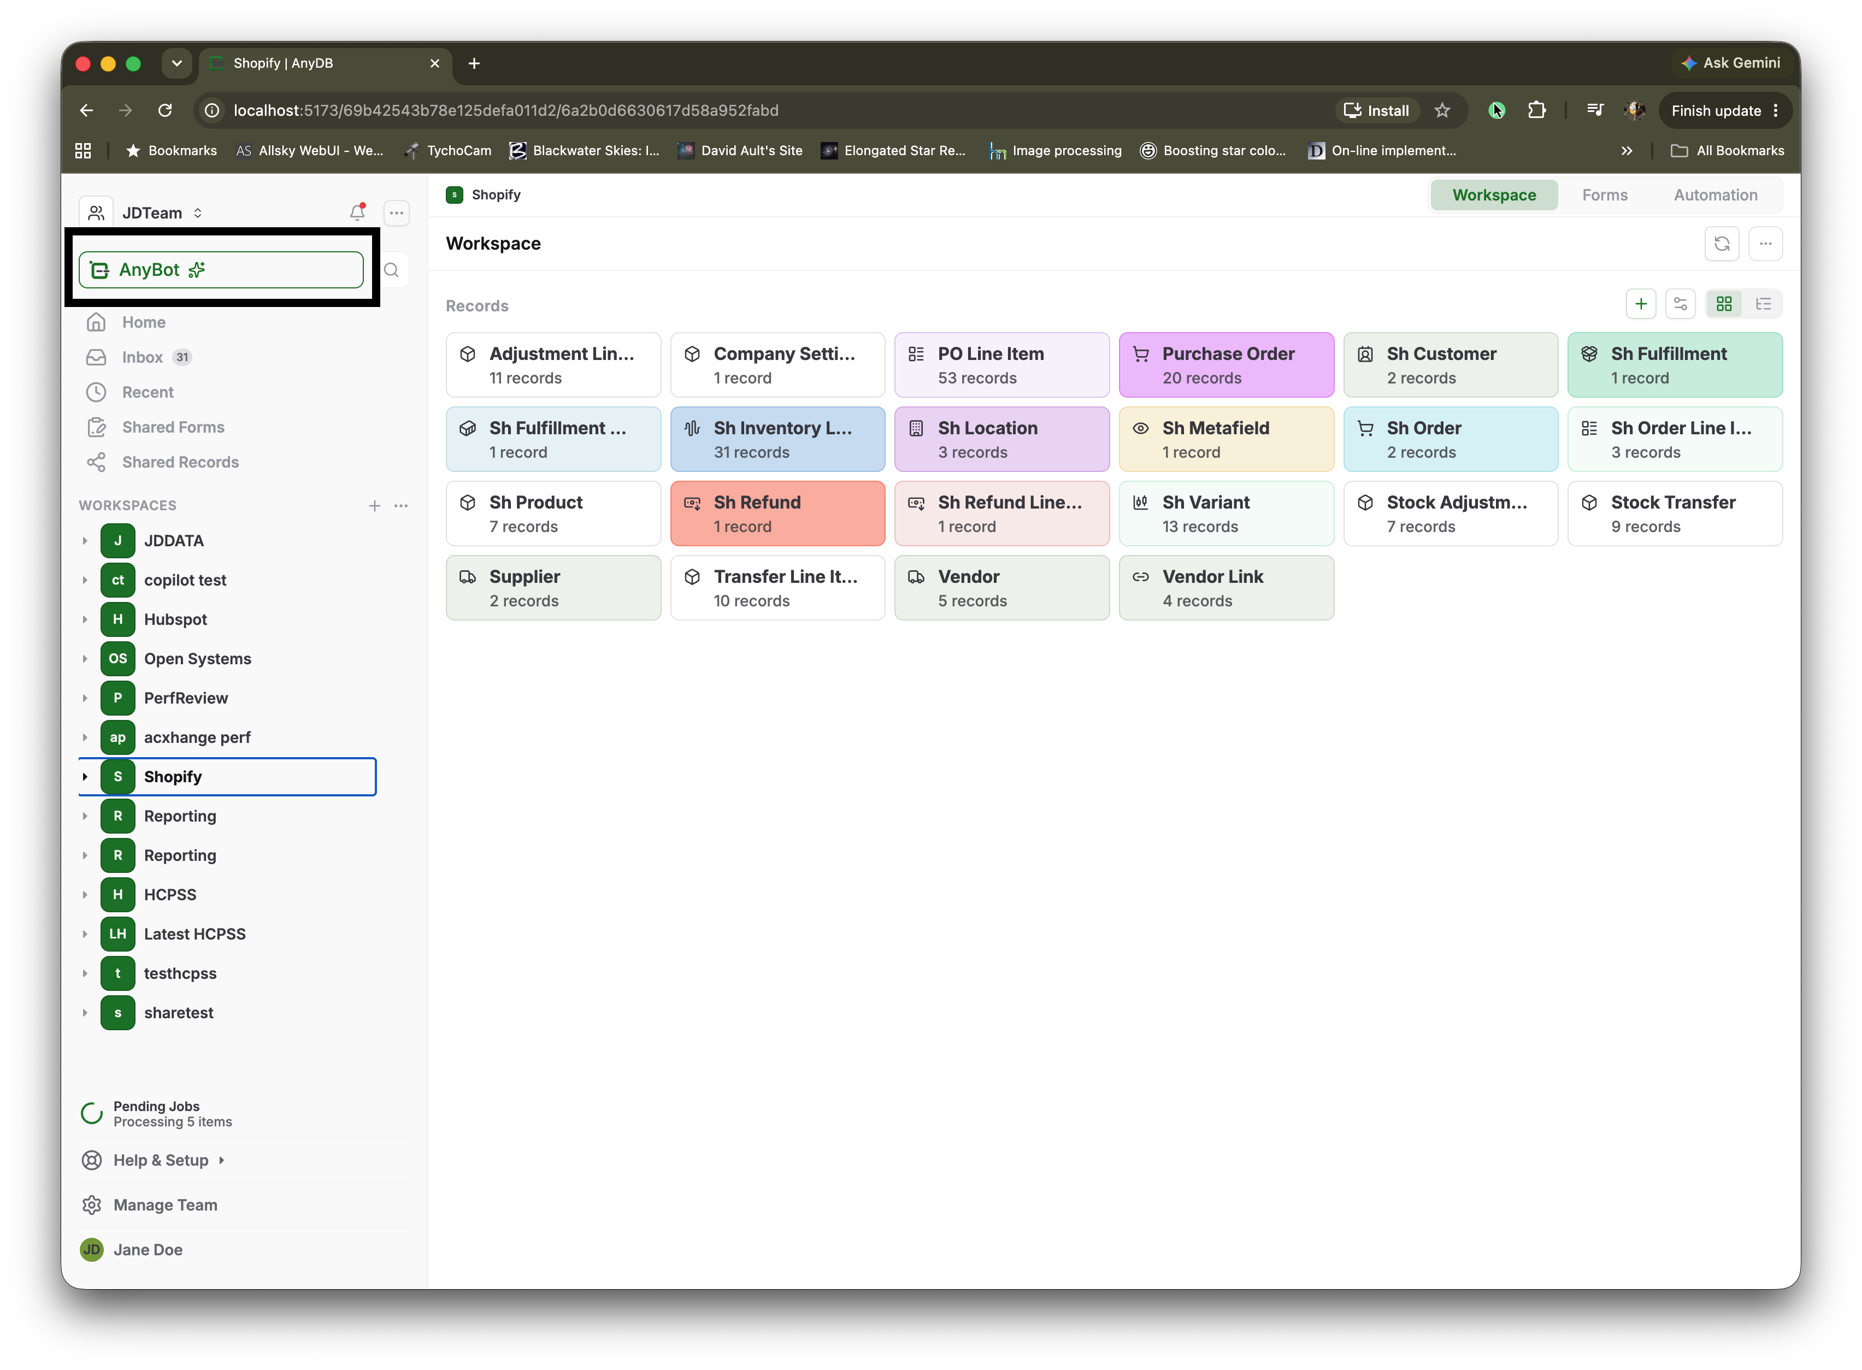The image size is (1862, 1370).
Task: Open the records filter settings icon
Action: coord(1681,304)
